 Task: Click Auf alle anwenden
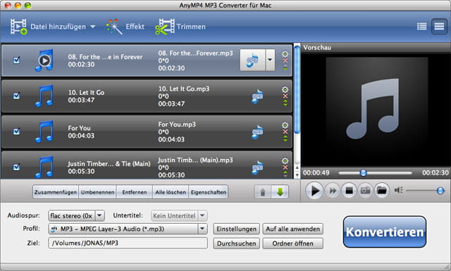tap(293, 229)
